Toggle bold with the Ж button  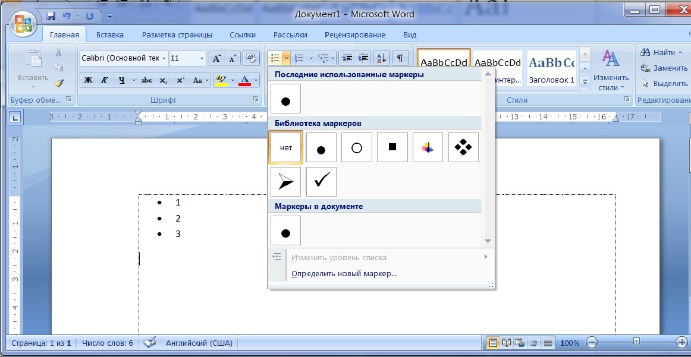tap(88, 80)
